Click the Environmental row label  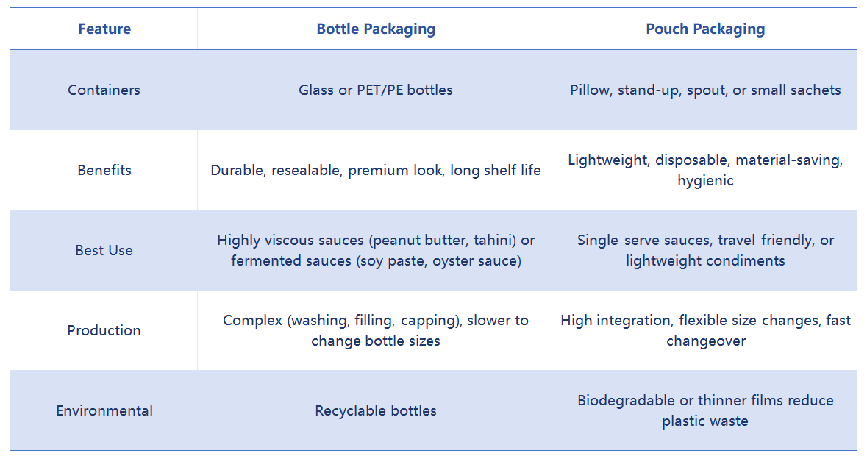pos(104,411)
